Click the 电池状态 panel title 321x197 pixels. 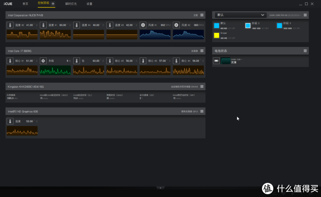point(221,51)
